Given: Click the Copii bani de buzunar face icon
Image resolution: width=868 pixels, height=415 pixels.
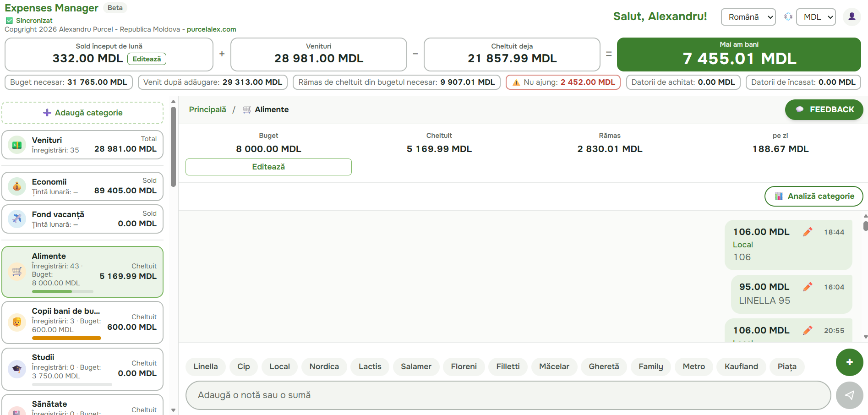Looking at the screenshot, I should coord(17,322).
